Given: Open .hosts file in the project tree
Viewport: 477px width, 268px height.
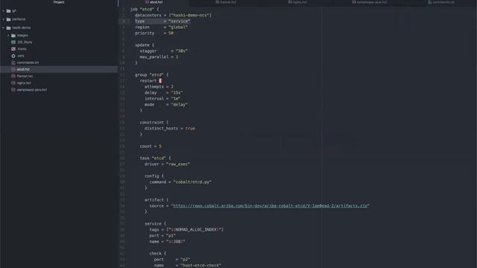Looking at the screenshot, I should pyautogui.click(x=22, y=48).
